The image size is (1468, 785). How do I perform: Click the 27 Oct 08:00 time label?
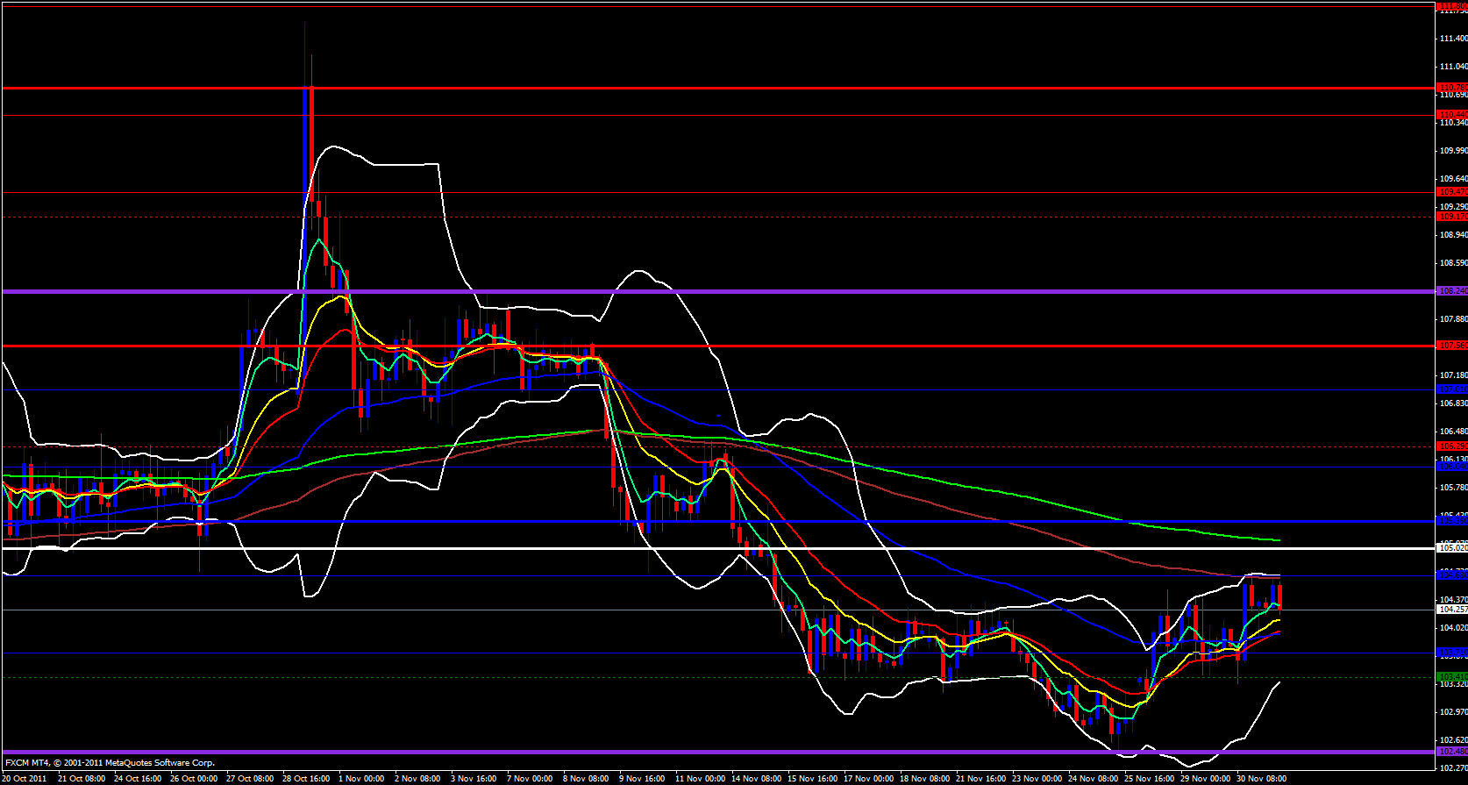pyautogui.click(x=250, y=779)
